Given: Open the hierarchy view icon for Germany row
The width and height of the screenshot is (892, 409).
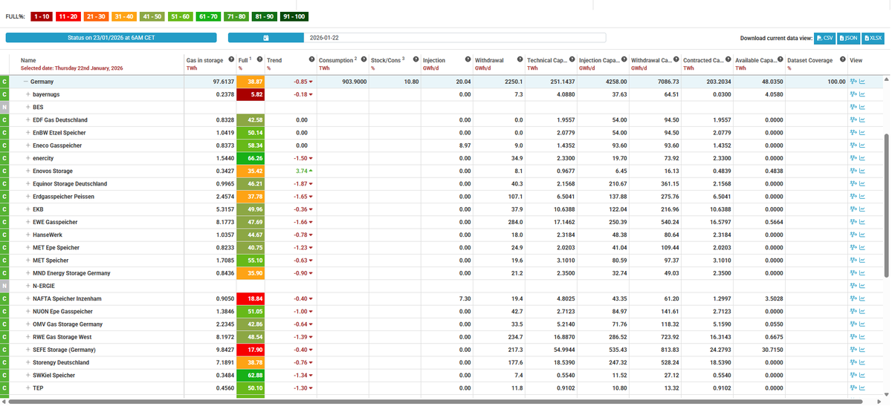Looking at the screenshot, I should pyautogui.click(x=853, y=82).
